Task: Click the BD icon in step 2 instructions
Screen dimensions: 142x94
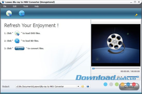Action: click(x=17, y=41)
